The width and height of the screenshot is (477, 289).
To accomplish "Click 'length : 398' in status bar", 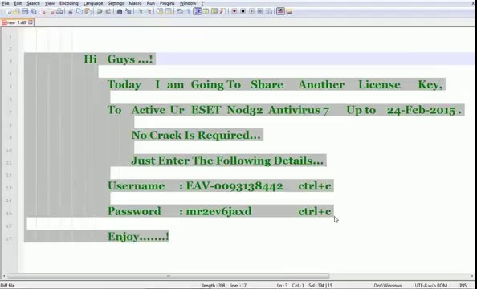I will [214, 285].
